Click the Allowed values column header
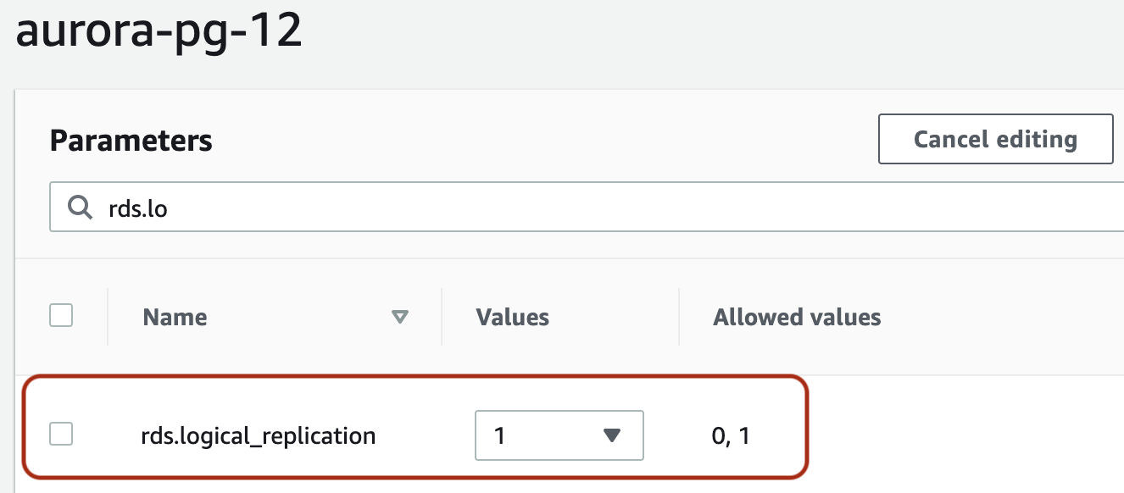Image resolution: width=1124 pixels, height=493 pixels. tap(797, 318)
